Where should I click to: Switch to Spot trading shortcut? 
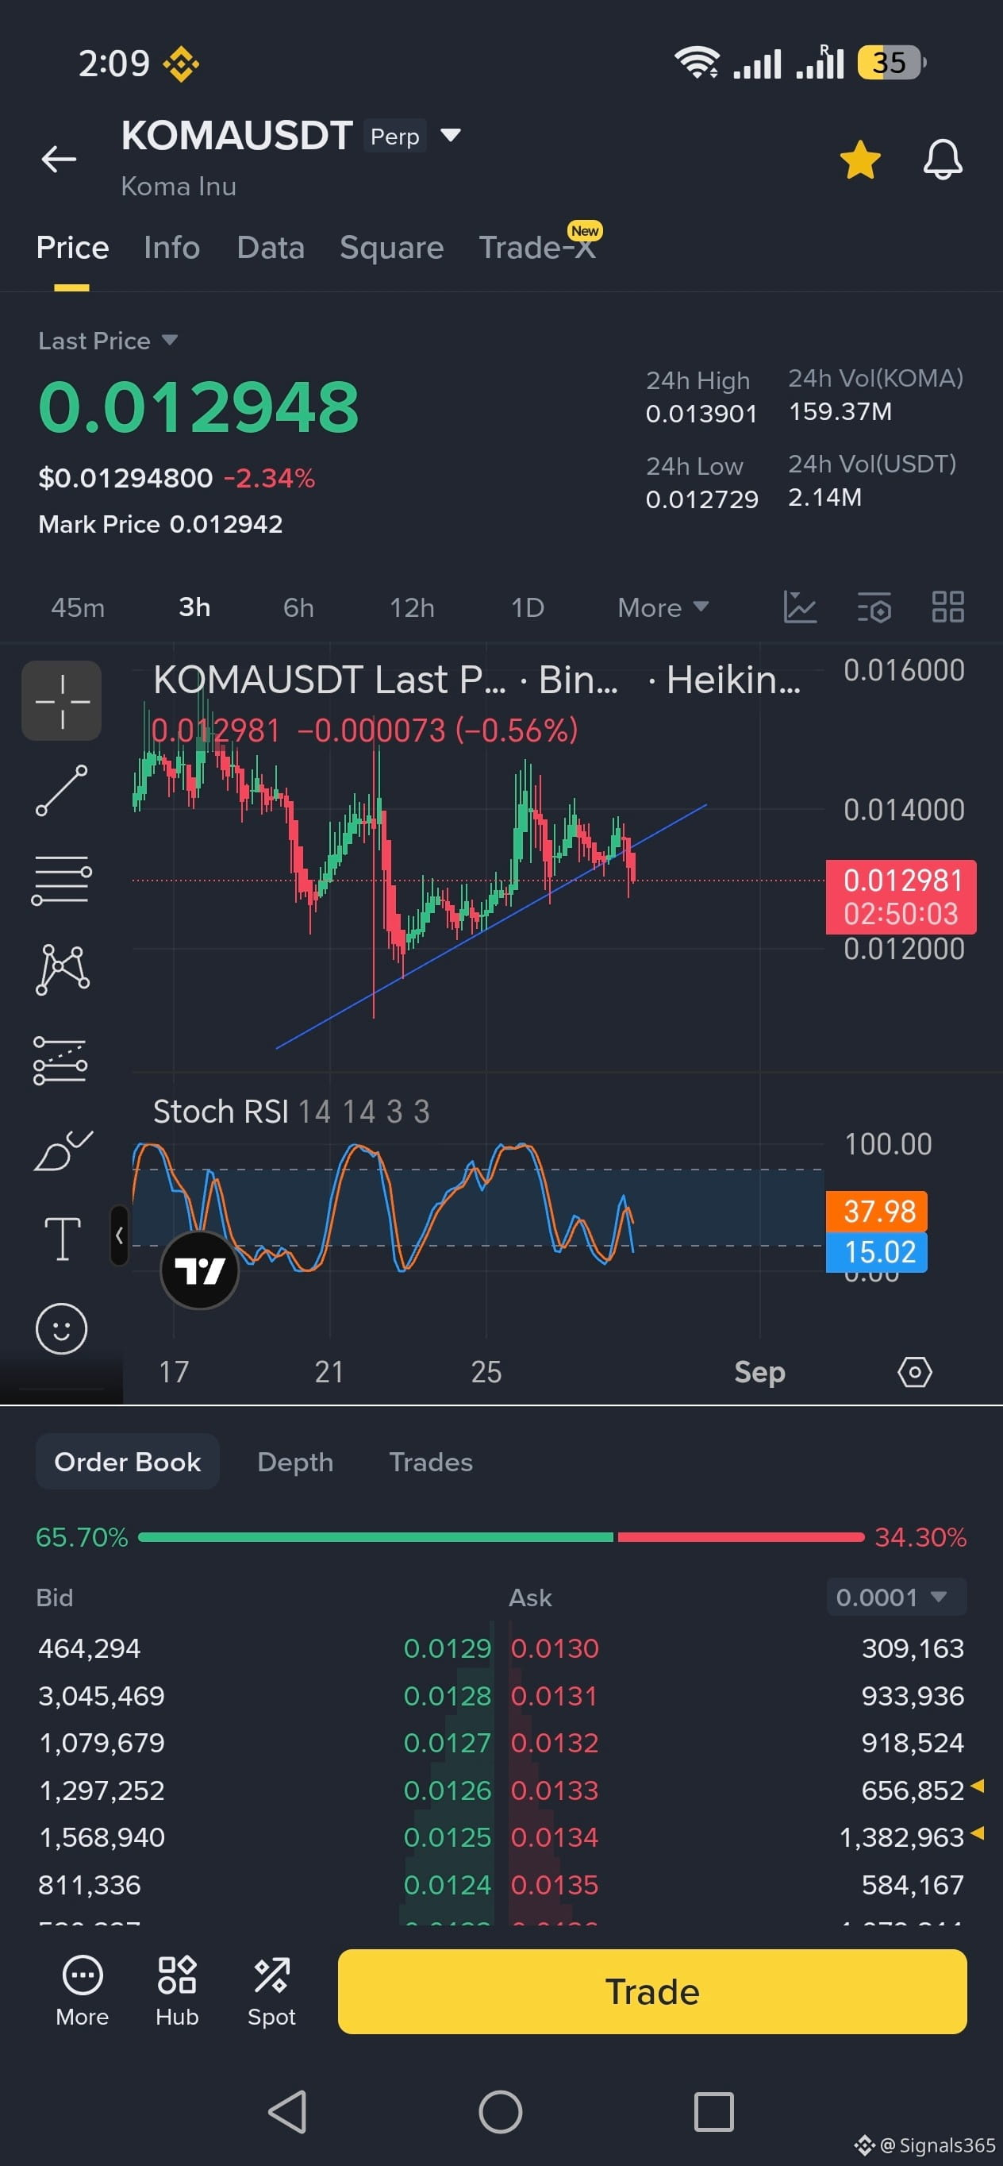tap(271, 1991)
